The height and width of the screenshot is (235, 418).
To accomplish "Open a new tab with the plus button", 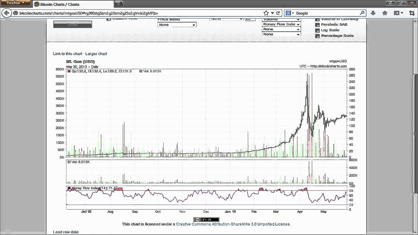I will pos(119,4).
